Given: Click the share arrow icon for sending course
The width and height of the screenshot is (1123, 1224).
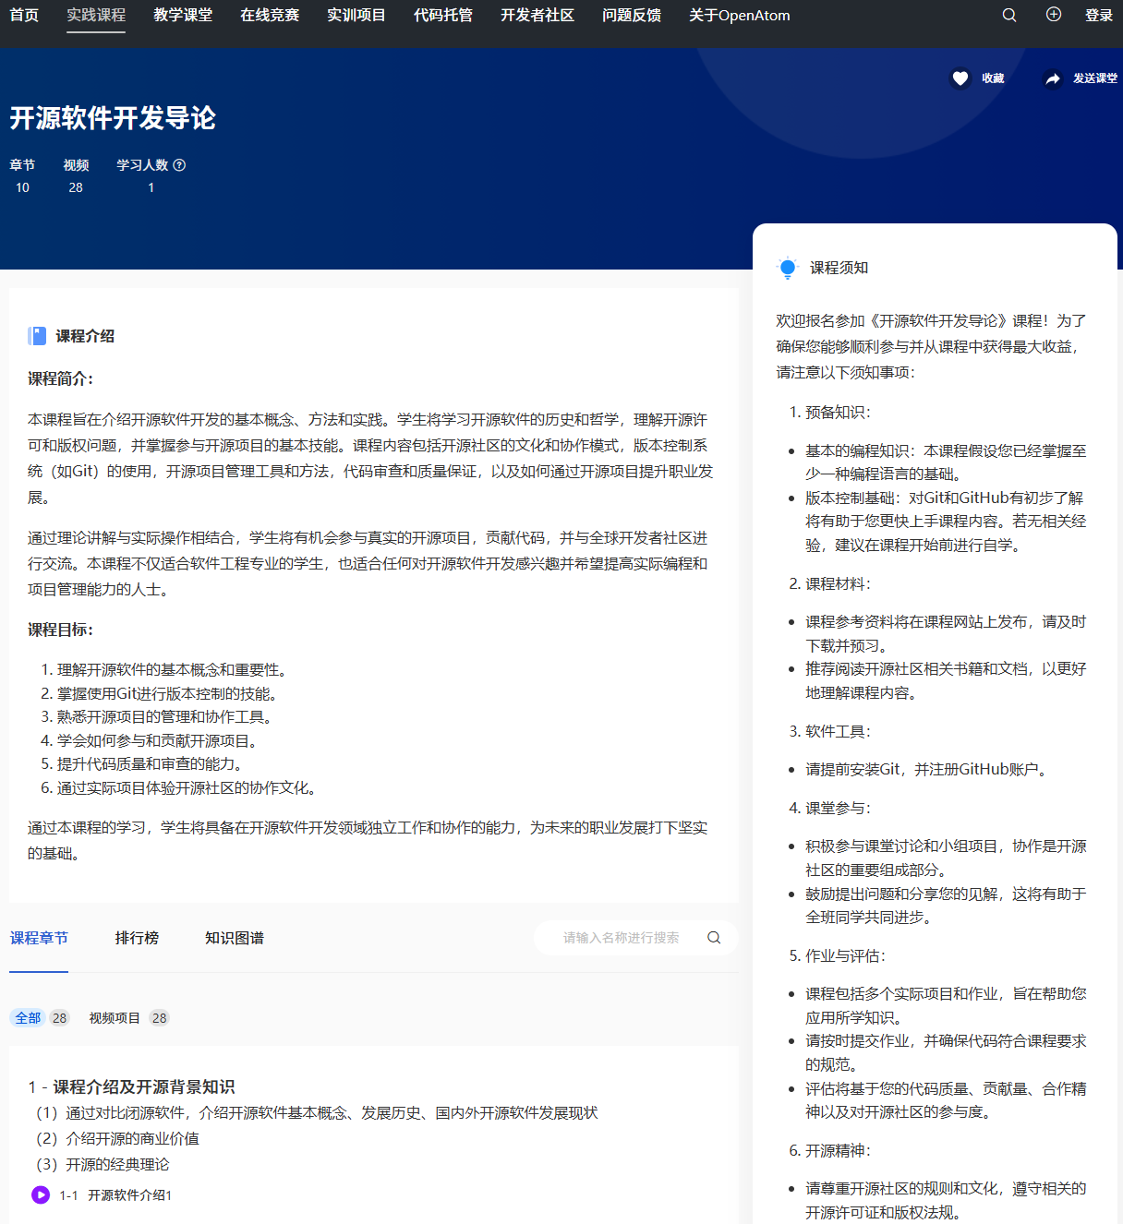Looking at the screenshot, I should coord(1053,78).
